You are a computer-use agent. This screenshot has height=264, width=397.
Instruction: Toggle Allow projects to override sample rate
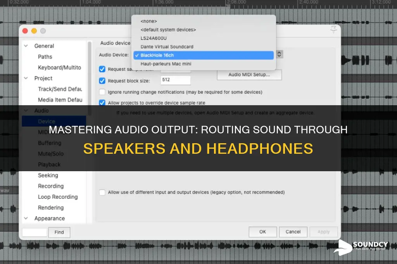pos(102,102)
